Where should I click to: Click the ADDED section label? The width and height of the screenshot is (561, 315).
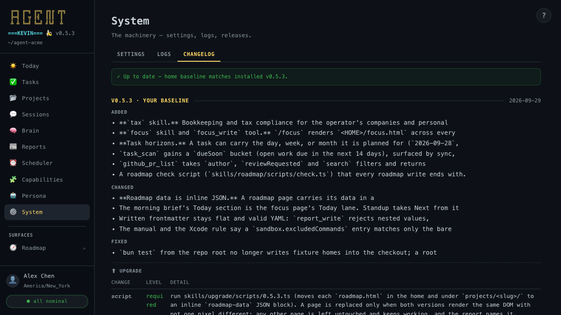point(119,112)
